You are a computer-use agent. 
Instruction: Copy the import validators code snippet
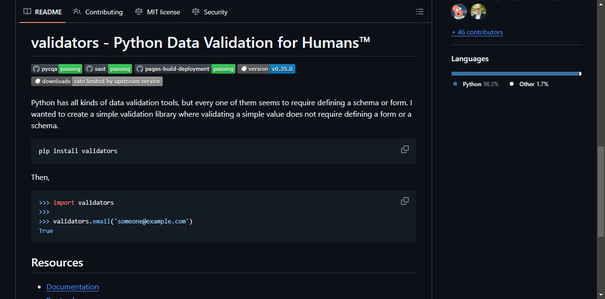(405, 201)
